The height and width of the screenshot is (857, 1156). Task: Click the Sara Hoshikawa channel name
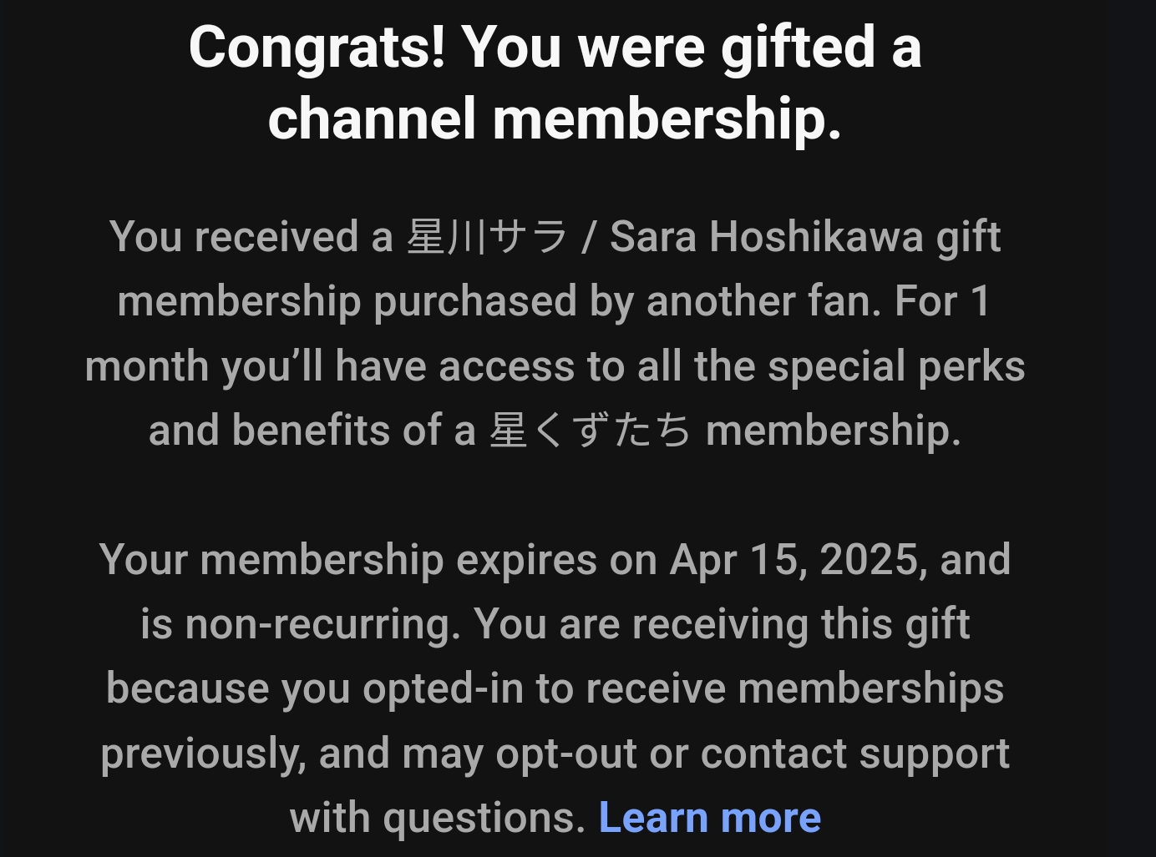[x=766, y=237]
